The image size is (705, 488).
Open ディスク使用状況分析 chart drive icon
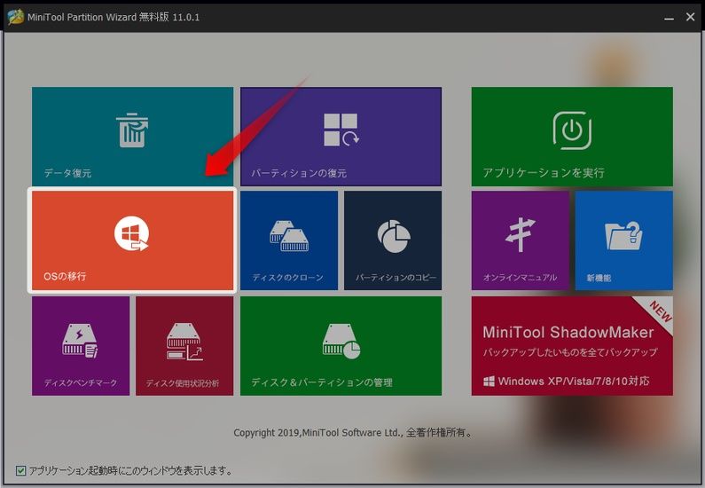click(x=184, y=342)
